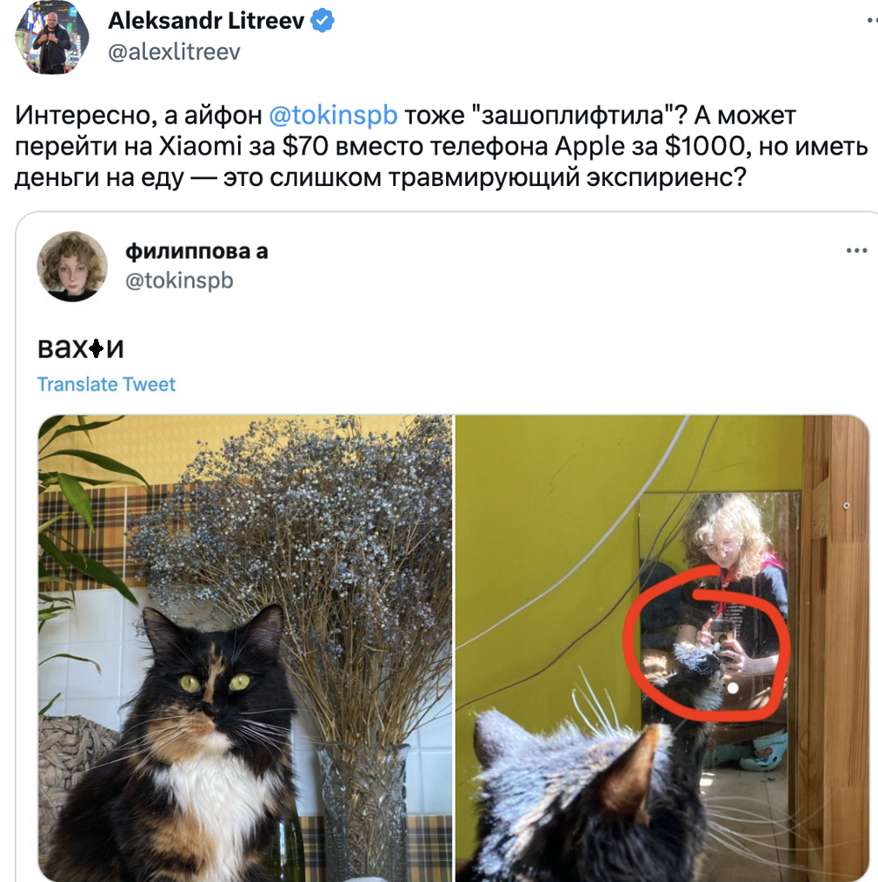
Task: Click the black diamond symbol in "вах✦и"
Action: tap(97, 348)
